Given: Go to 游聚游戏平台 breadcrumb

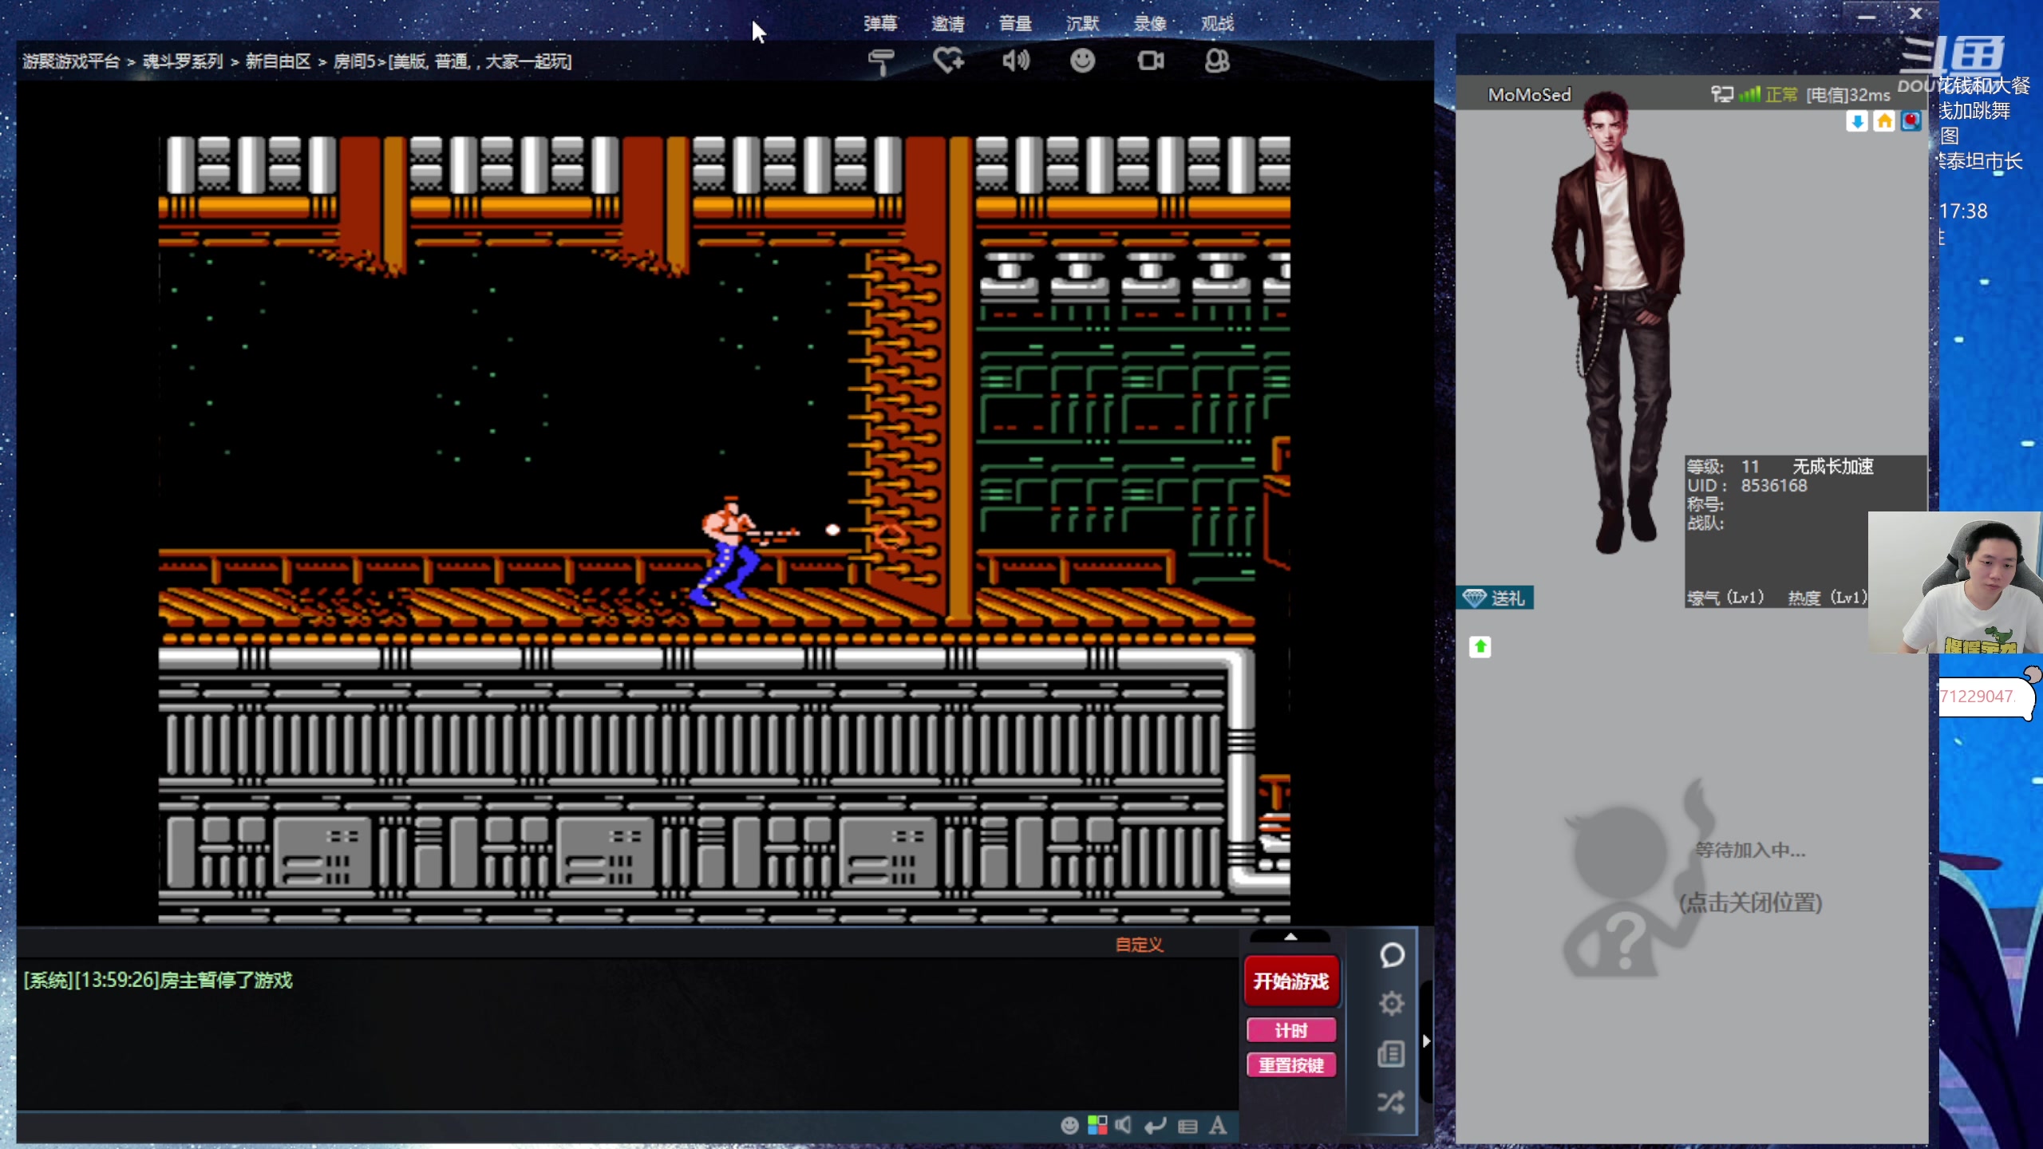Looking at the screenshot, I should tap(71, 61).
